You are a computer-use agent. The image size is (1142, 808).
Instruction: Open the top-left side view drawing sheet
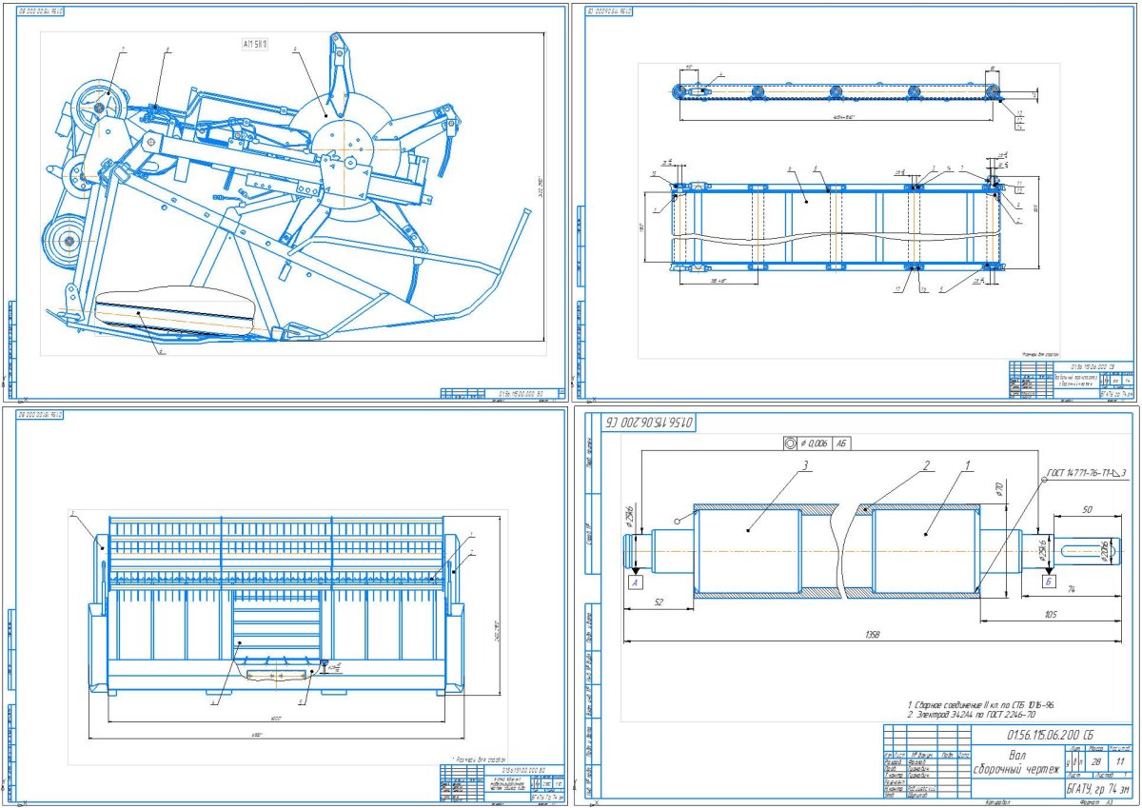click(285, 200)
